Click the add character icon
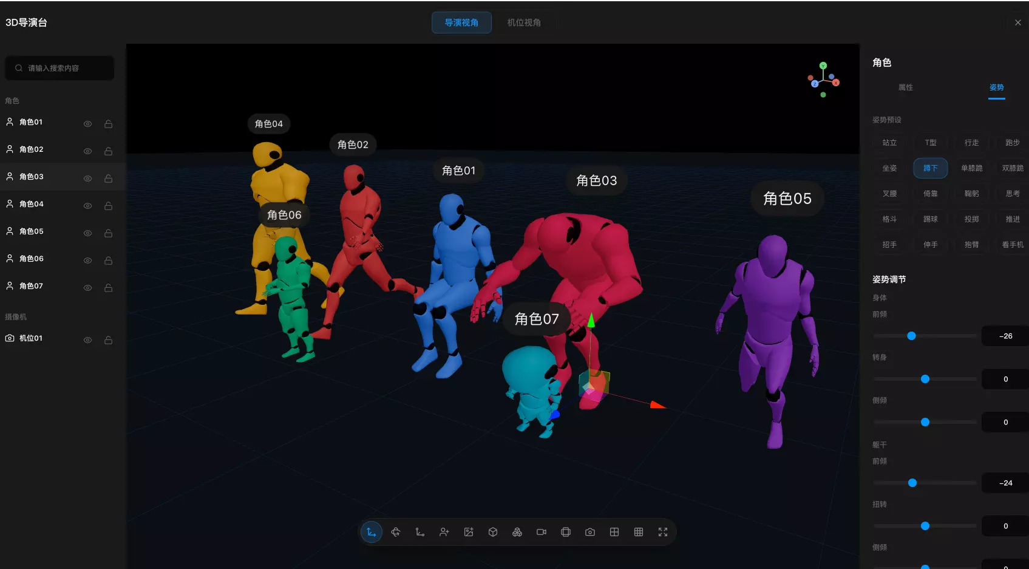1029x569 pixels. point(444,532)
